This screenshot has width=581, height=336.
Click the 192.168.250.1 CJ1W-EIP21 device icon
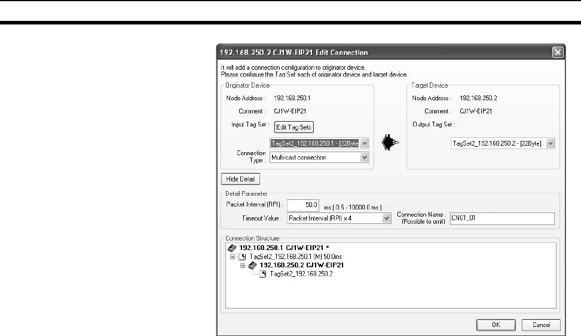232,248
